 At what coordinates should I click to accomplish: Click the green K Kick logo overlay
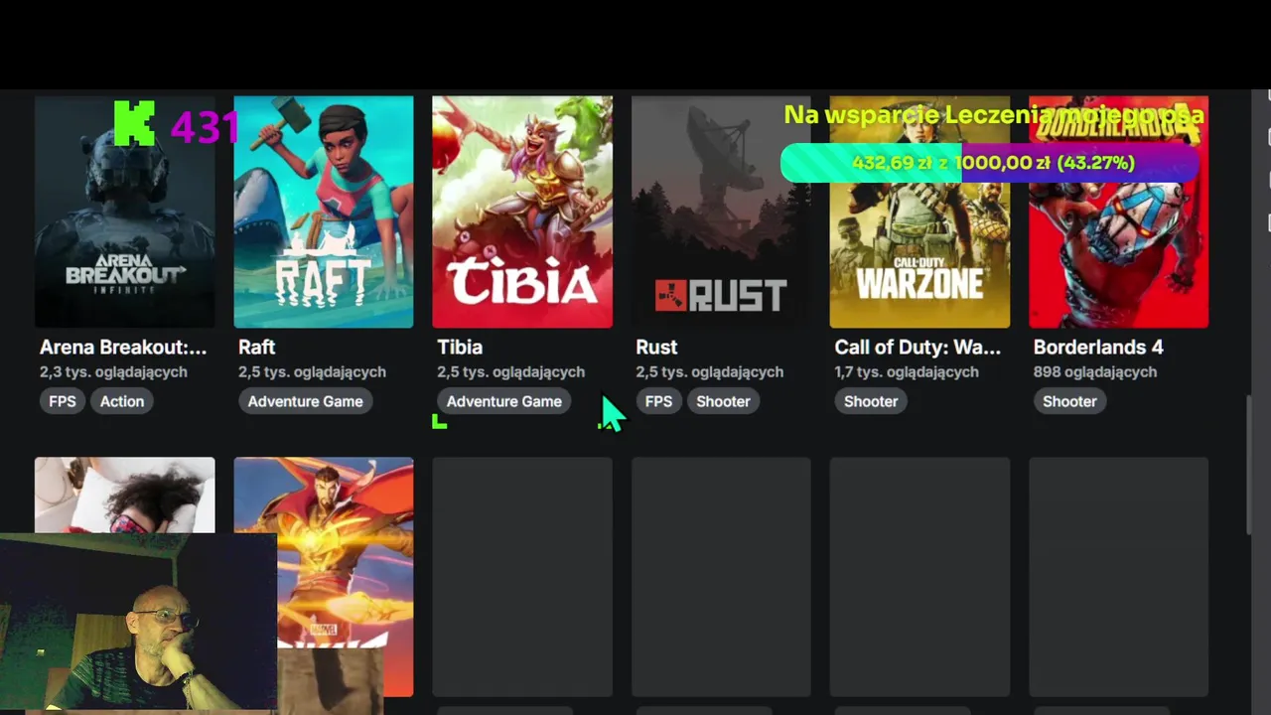(134, 123)
